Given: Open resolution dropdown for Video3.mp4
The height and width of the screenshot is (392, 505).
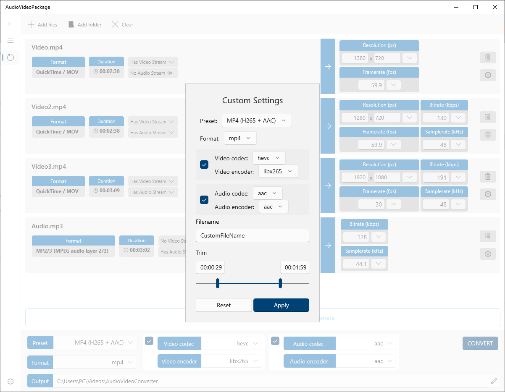Looking at the screenshot, I should [409, 177].
